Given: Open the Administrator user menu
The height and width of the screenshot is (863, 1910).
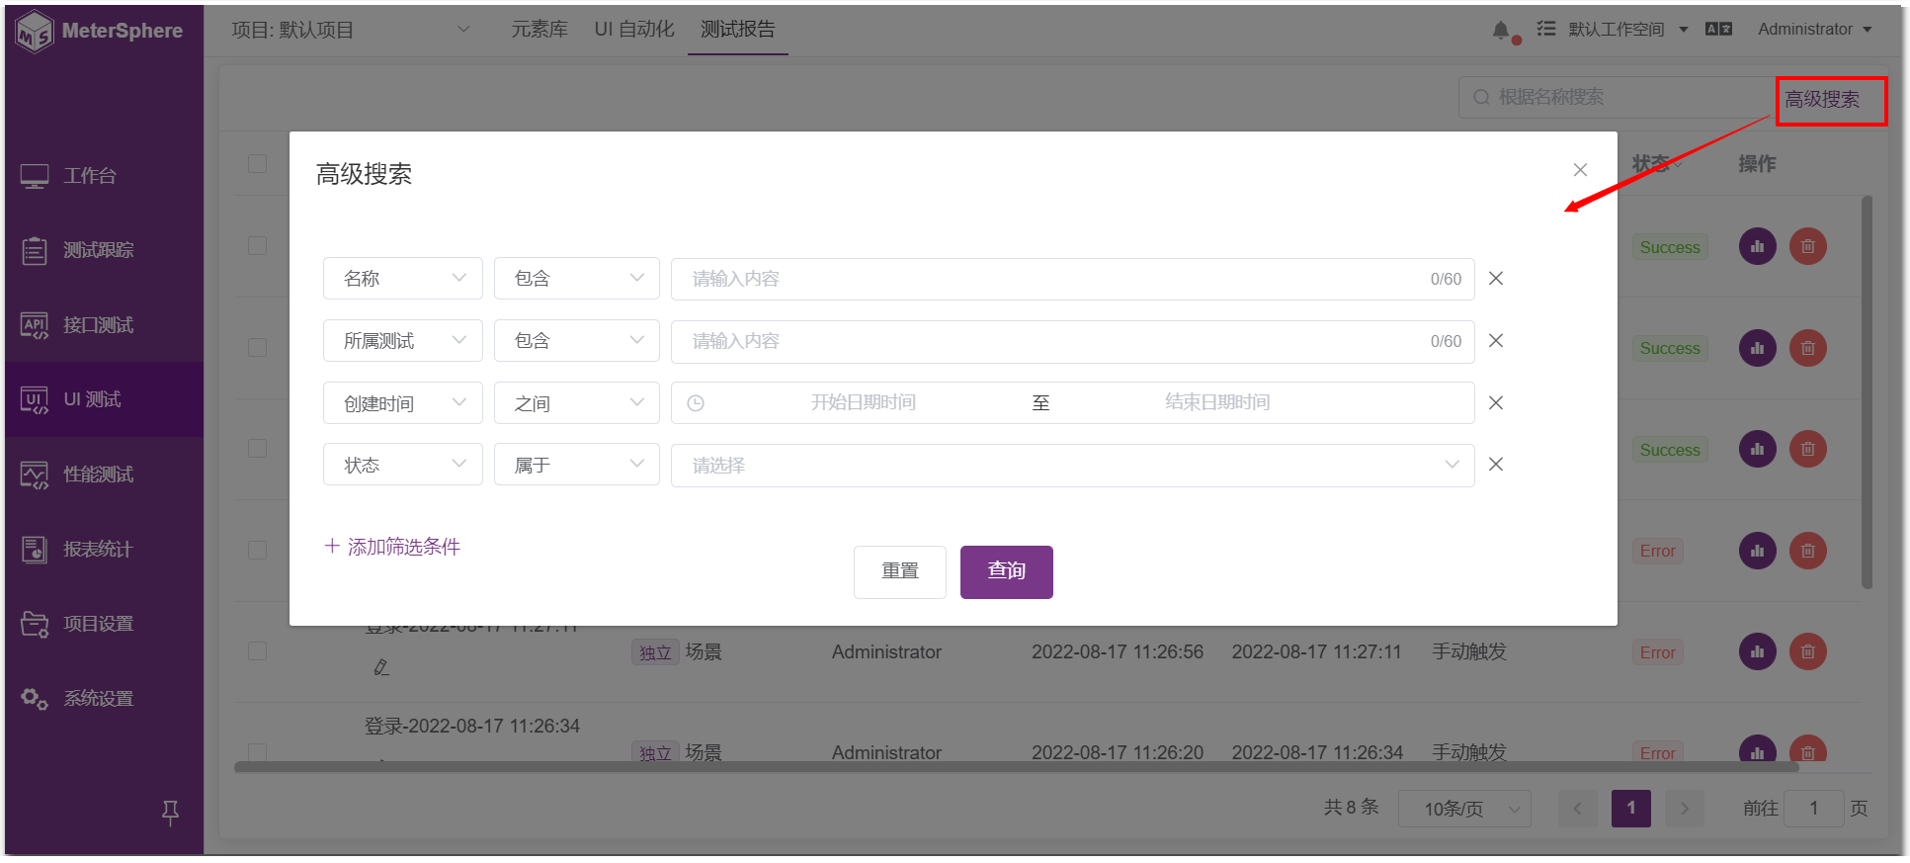Looking at the screenshot, I should pyautogui.click(x=1815, y=30).
